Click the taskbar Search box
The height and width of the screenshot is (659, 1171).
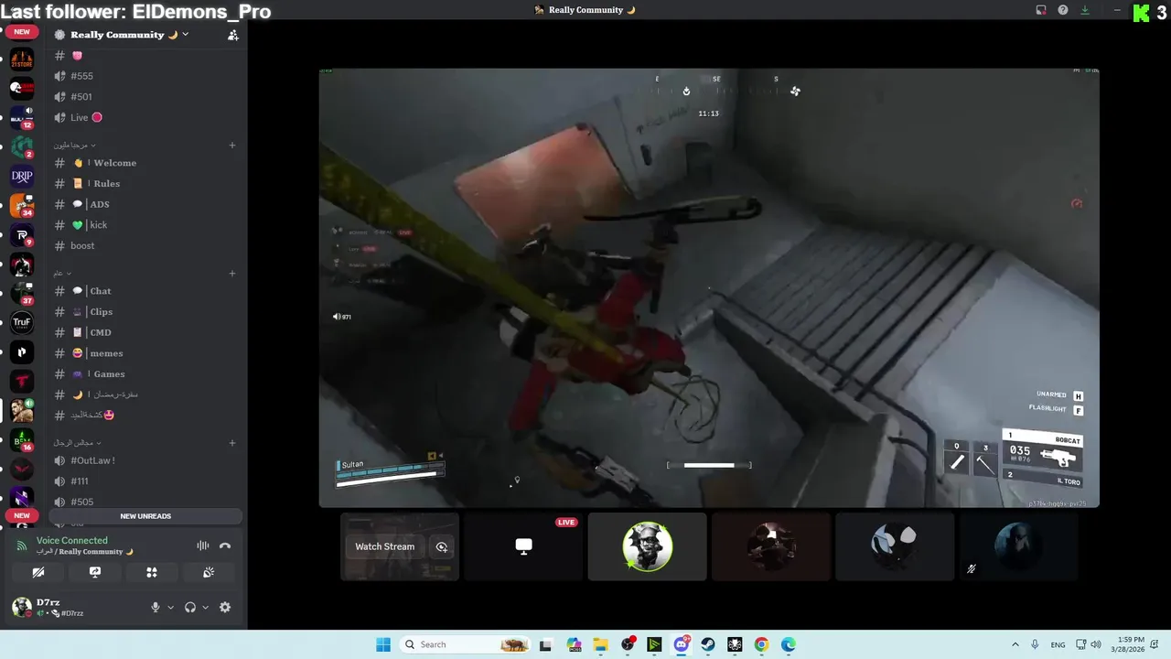pos(466,644)
